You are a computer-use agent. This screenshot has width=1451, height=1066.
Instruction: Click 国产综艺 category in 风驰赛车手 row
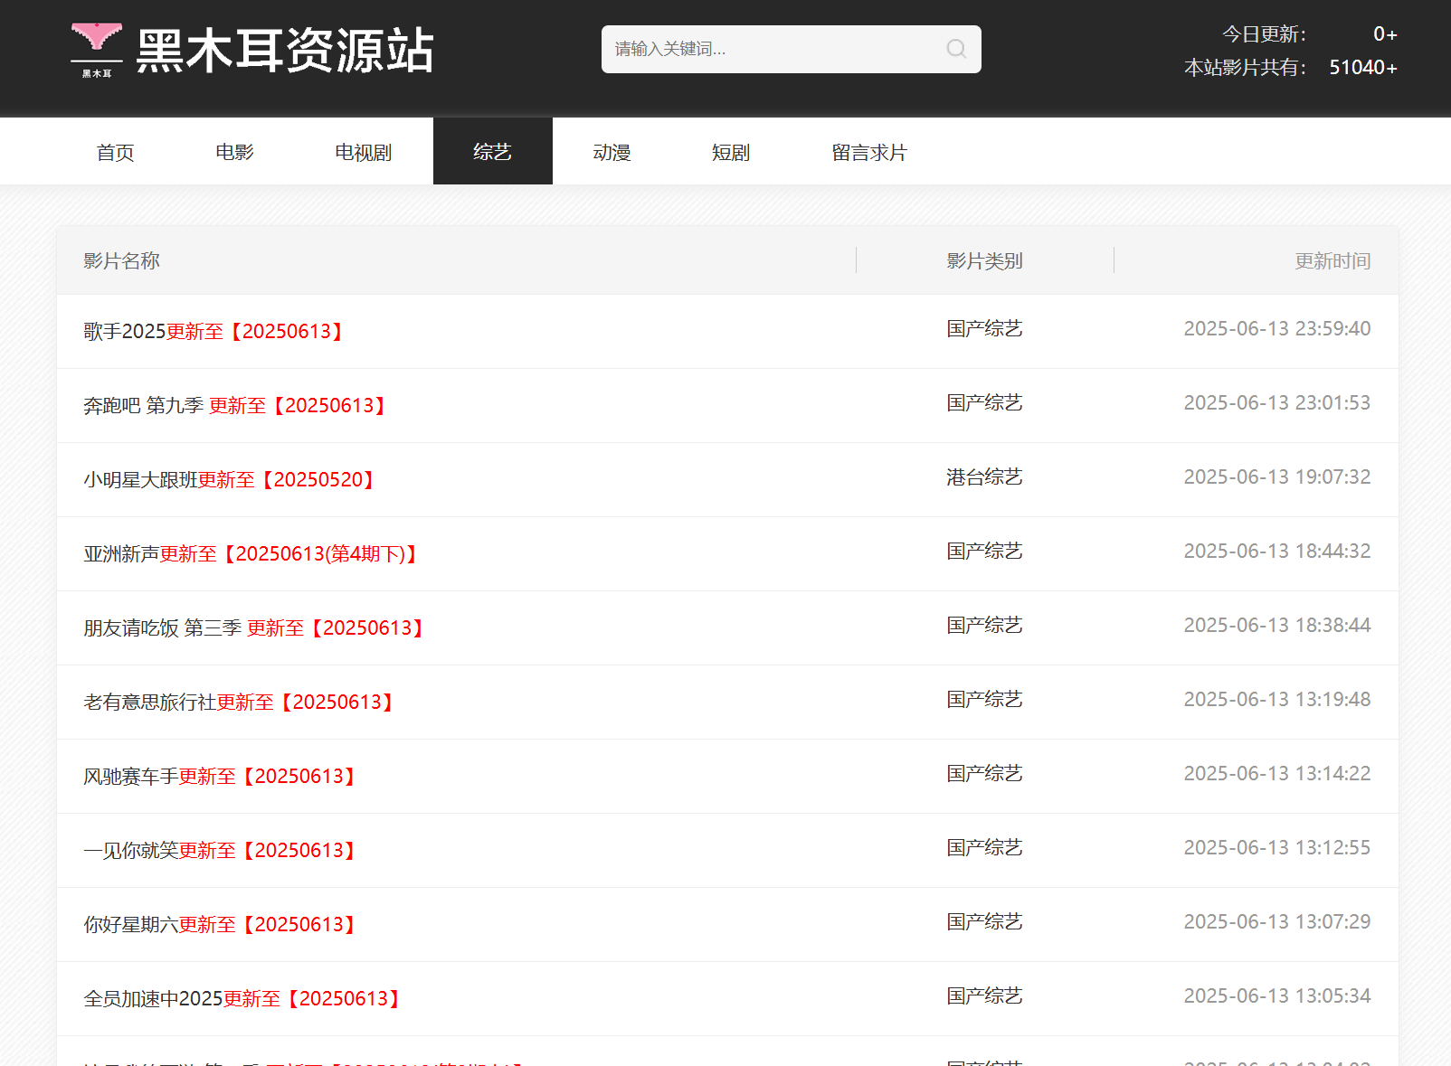(984, 773)
